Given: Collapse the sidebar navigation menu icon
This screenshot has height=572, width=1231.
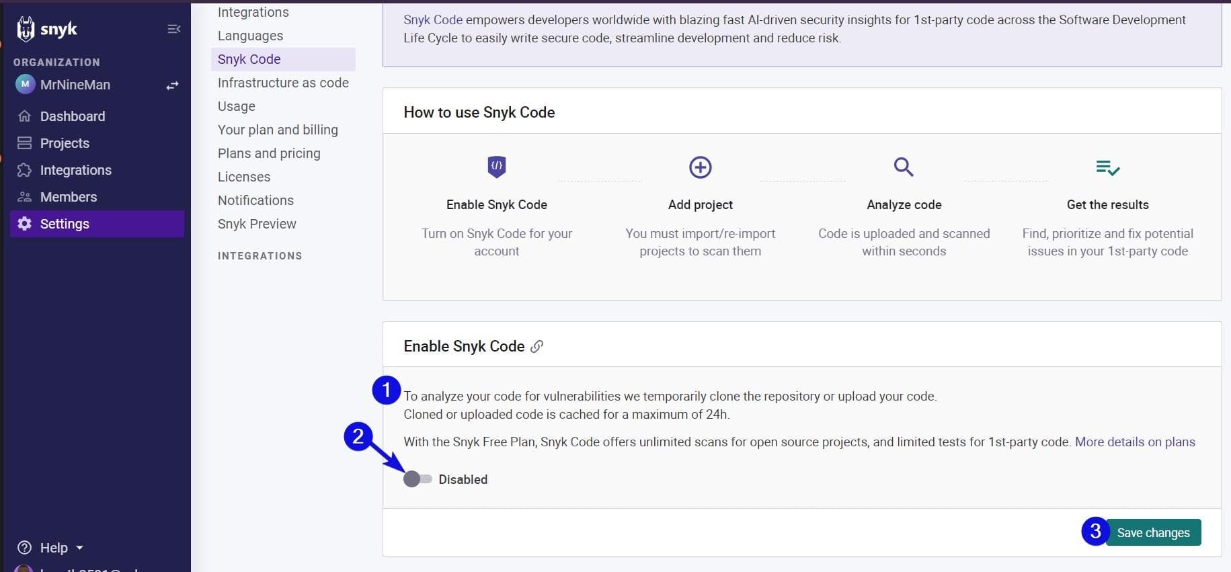Looking at the screenshot, I should point(173,29).
